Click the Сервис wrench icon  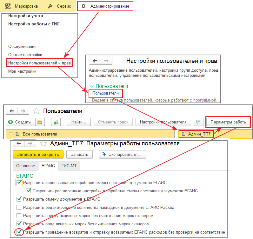(50, 6)
